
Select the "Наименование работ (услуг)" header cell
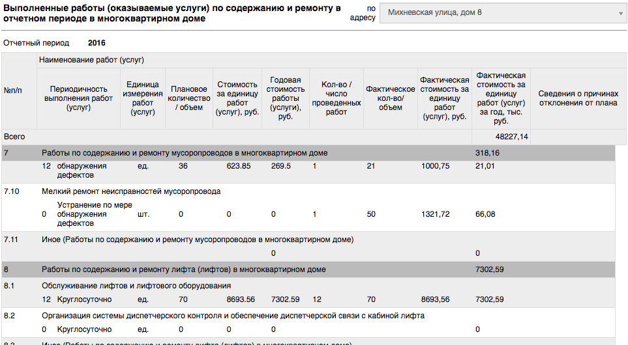[92, 60]
